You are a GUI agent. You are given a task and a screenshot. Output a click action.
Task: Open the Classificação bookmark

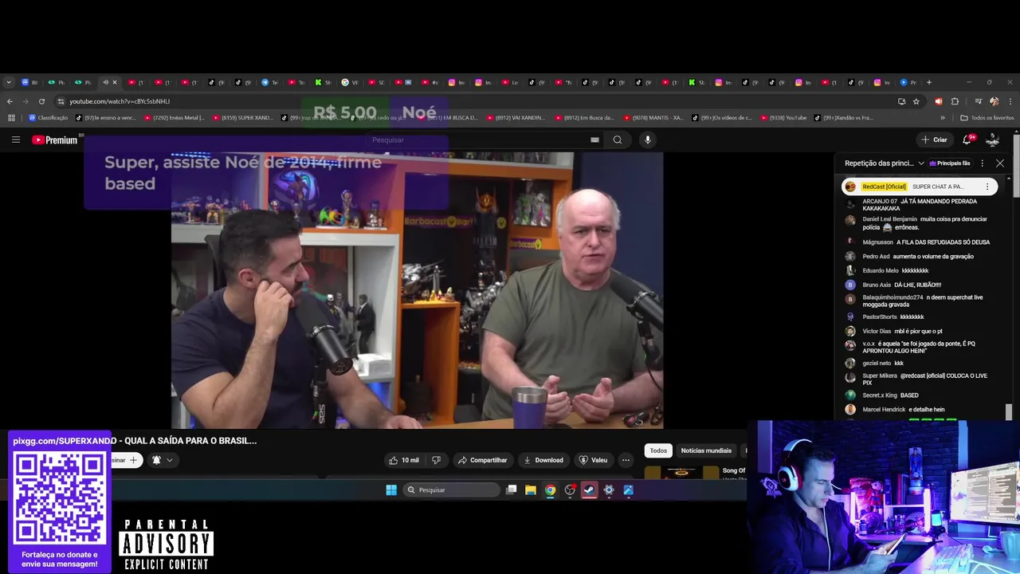(x=48, y=118)
